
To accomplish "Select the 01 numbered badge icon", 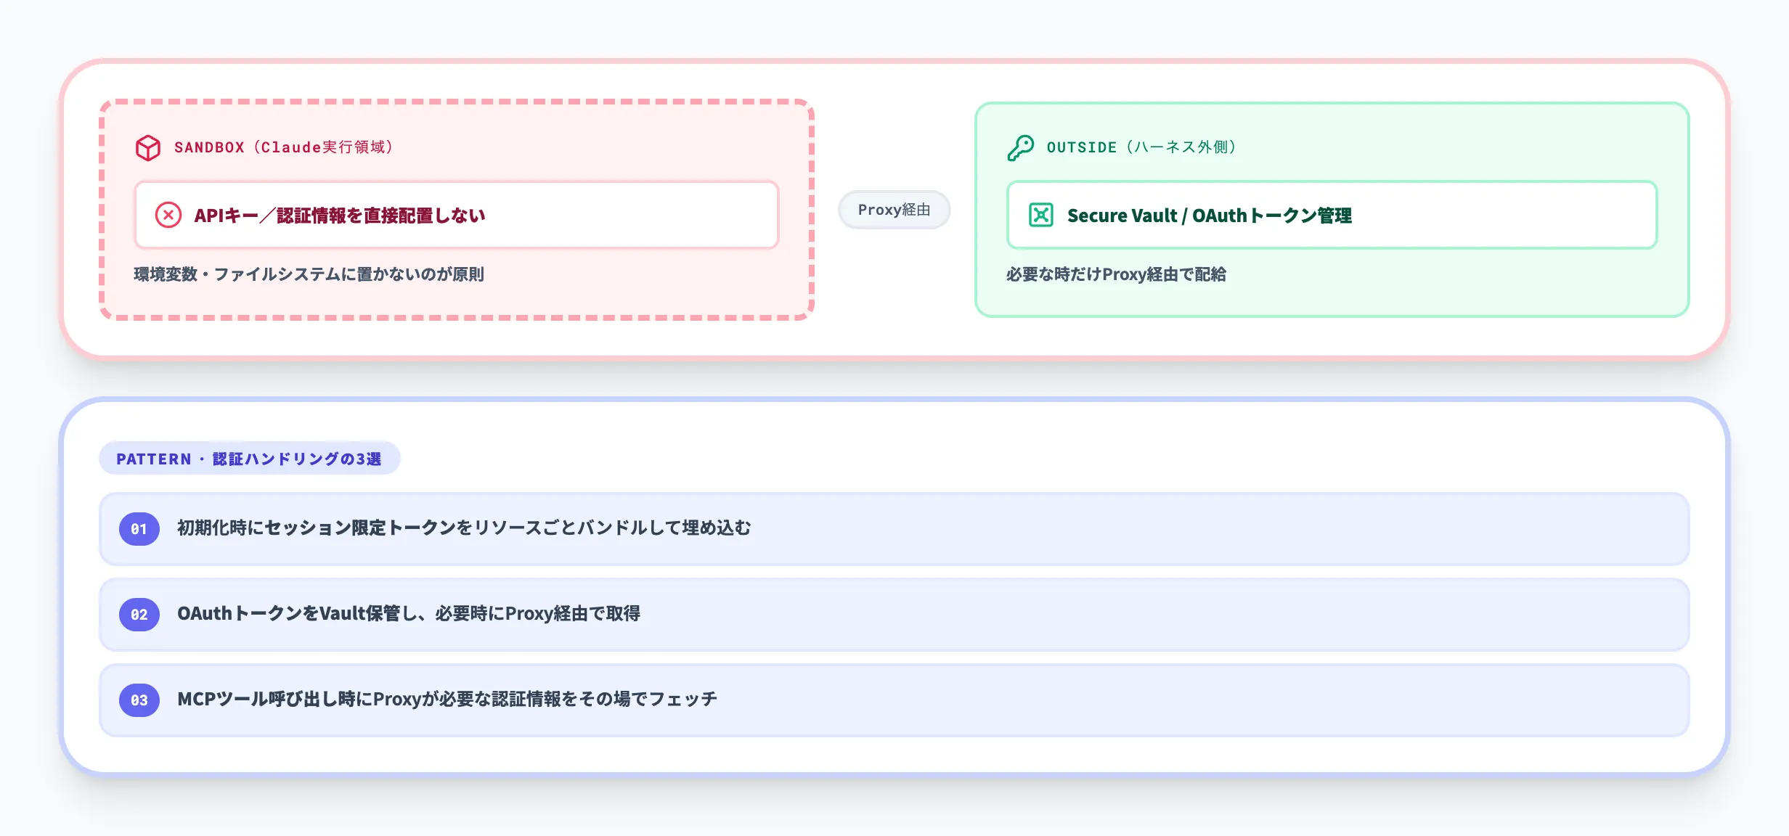I will (139, 529).
